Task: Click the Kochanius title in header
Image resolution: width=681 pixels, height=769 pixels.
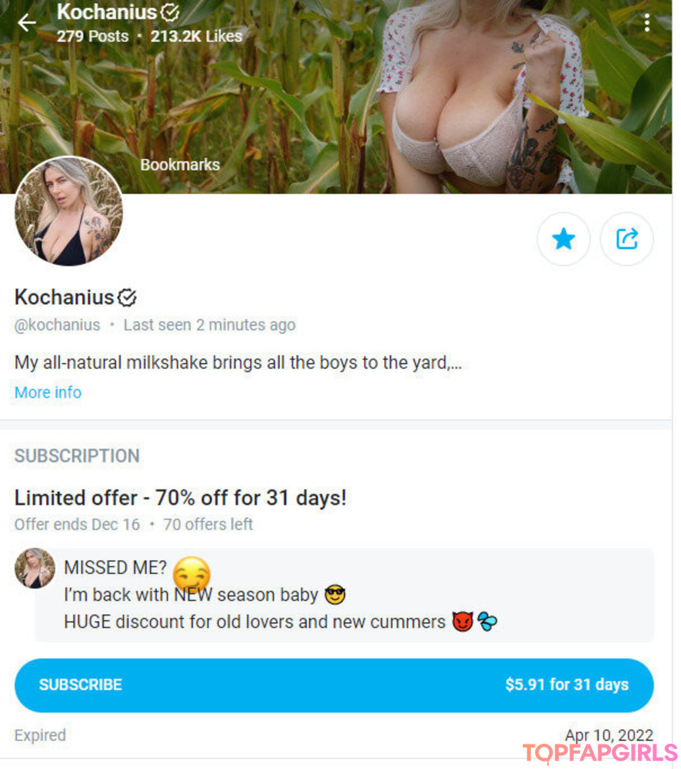Action: (107, 12)
